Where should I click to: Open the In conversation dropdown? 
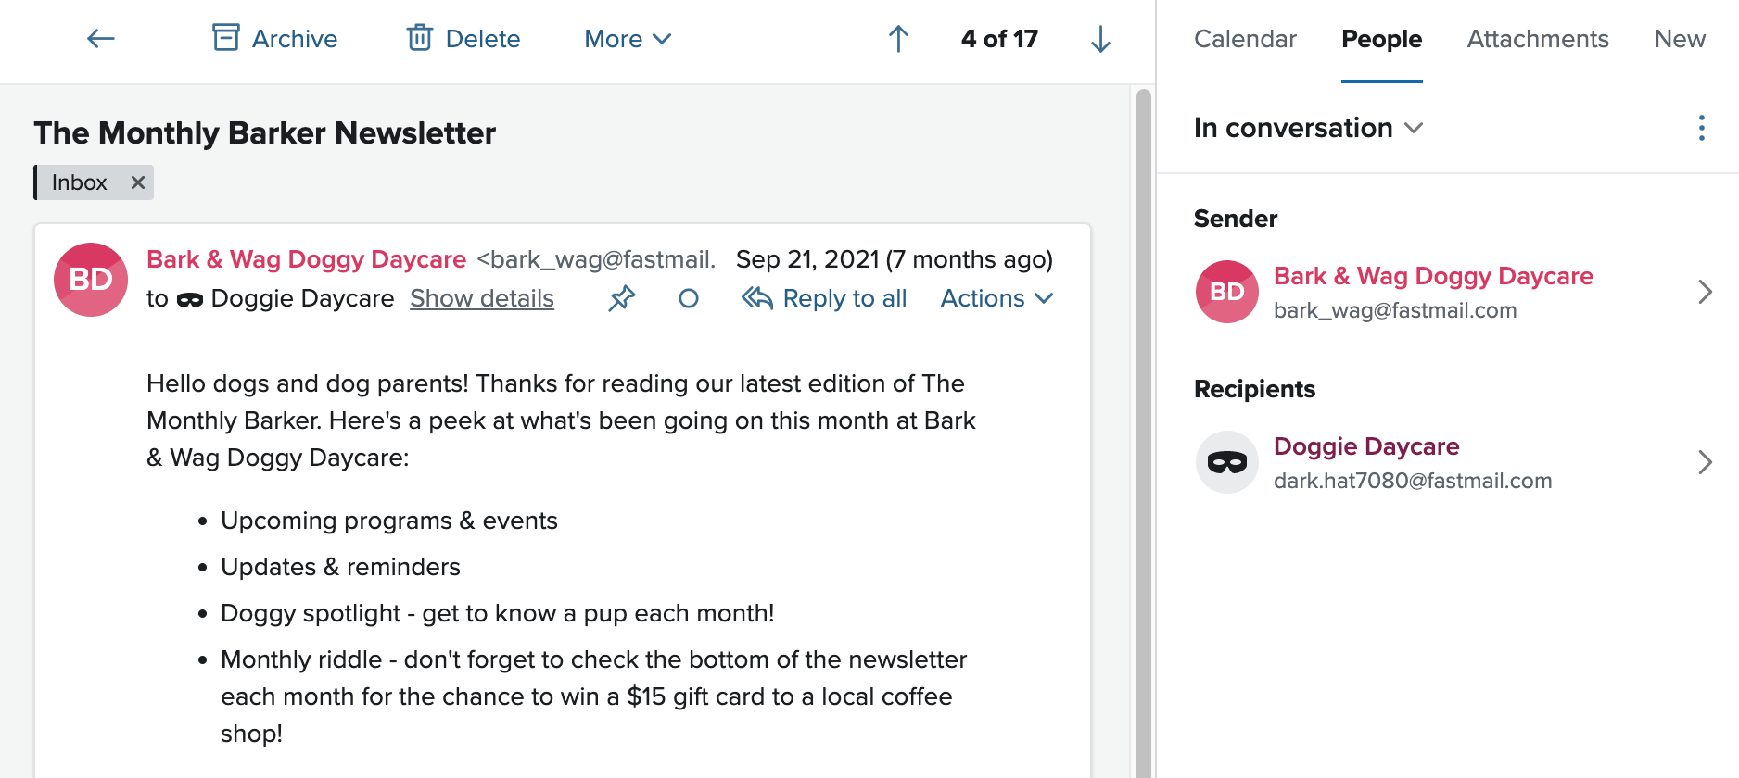point(1308,128)
